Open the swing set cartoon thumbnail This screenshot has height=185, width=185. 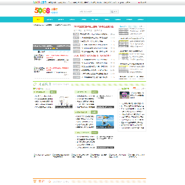pyautogui.click(x=64, y=102)
